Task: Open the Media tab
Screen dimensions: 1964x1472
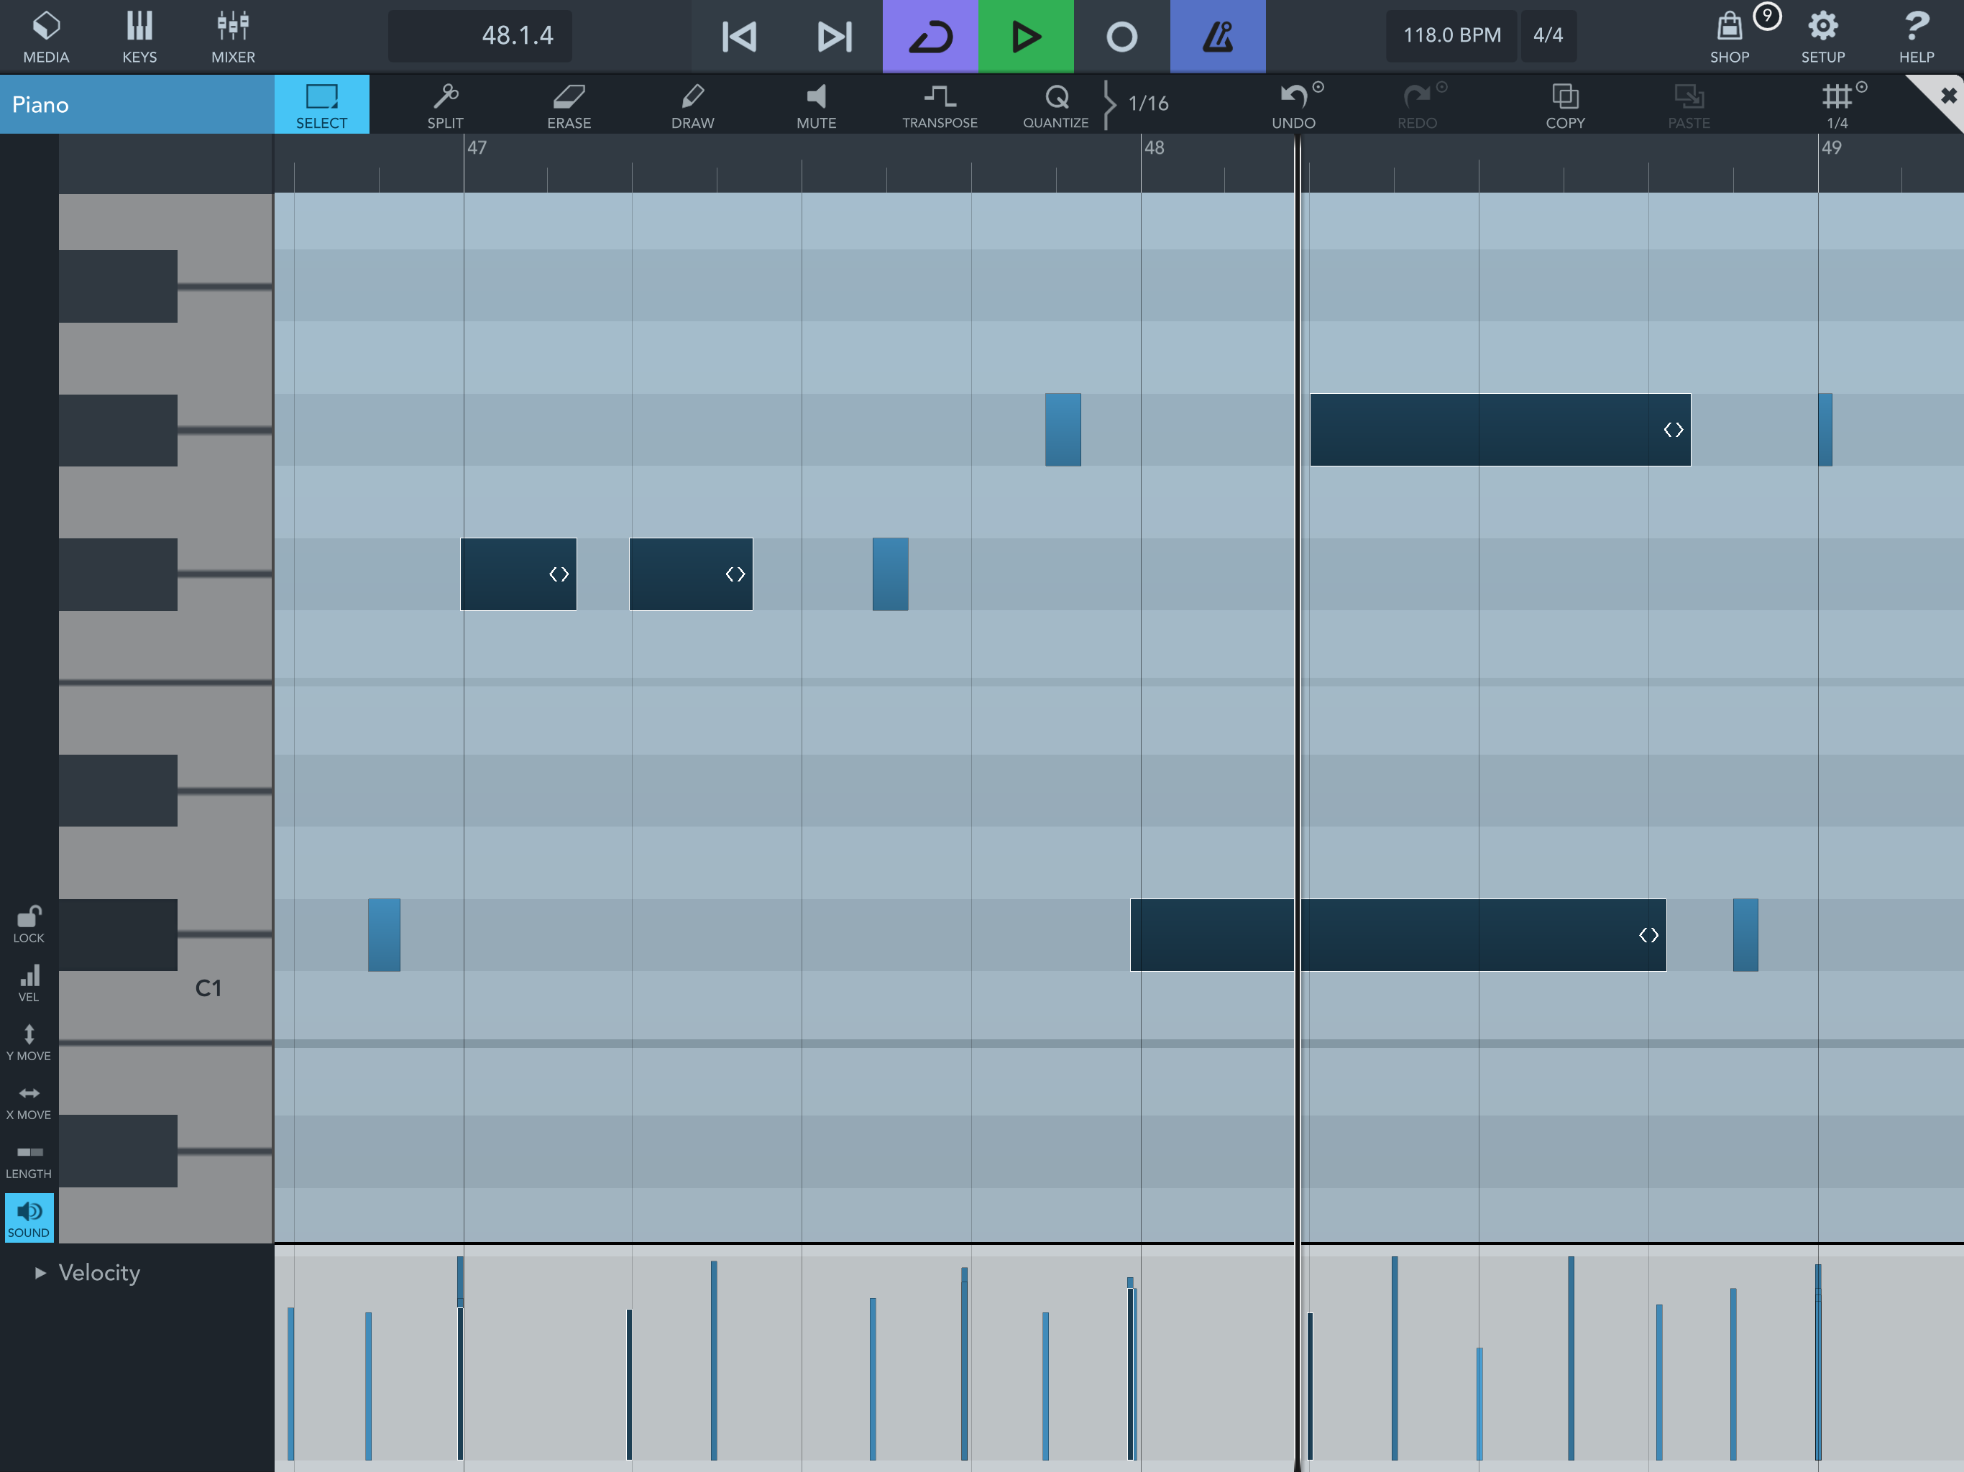Action: point(46,37)
